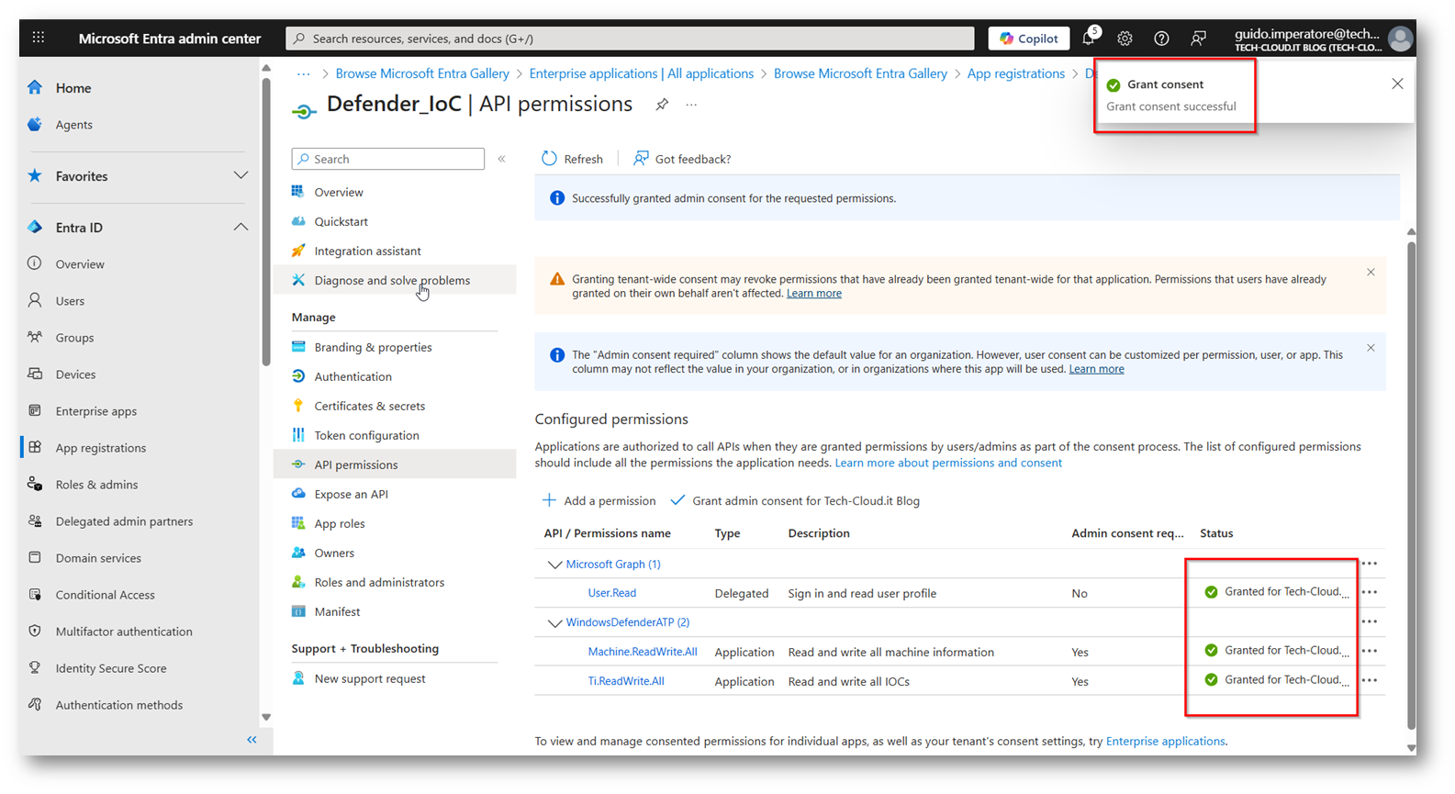Open the Copilot button
This screenshot has width=1455, height=794.
1029,39
